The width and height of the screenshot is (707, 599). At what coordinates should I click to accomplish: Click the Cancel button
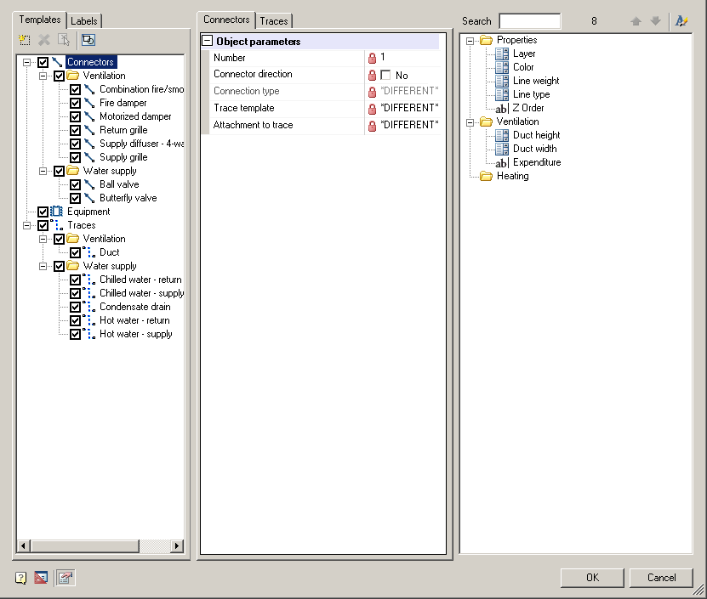(x=662, y=577)
